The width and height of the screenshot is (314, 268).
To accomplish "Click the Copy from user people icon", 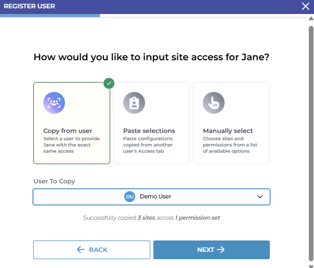I will (x=54, y=102).
